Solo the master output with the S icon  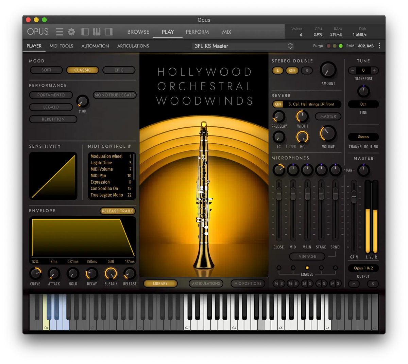tap(373, 284)
